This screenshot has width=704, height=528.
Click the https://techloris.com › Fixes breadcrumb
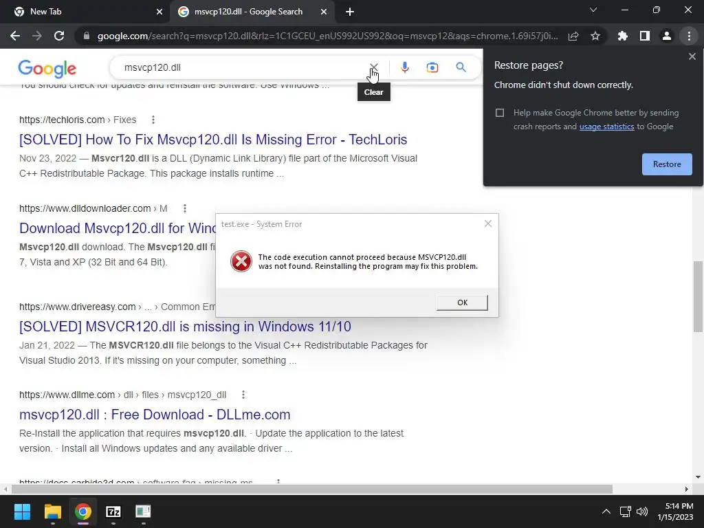tap(78, 120)
